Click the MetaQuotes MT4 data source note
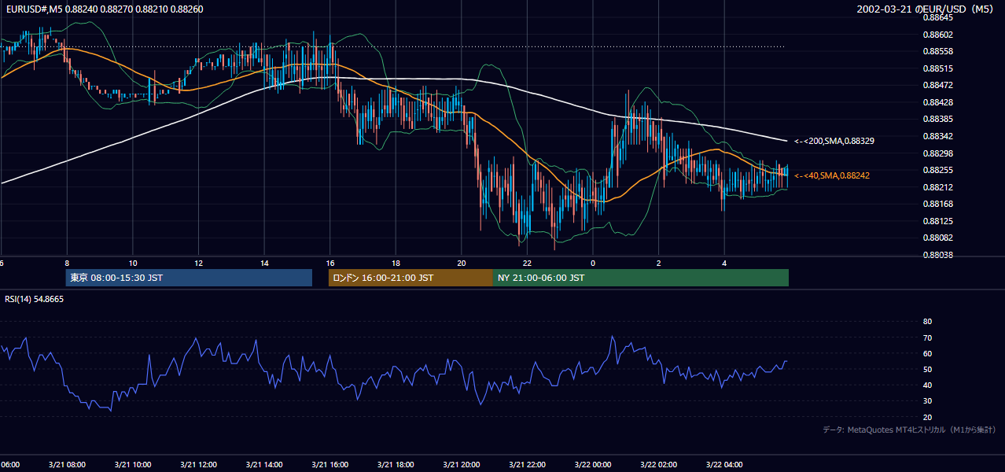This screenshot has height=472, width=1005. tap(909, 430)
